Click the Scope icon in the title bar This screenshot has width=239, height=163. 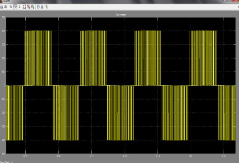coord(1,1)
